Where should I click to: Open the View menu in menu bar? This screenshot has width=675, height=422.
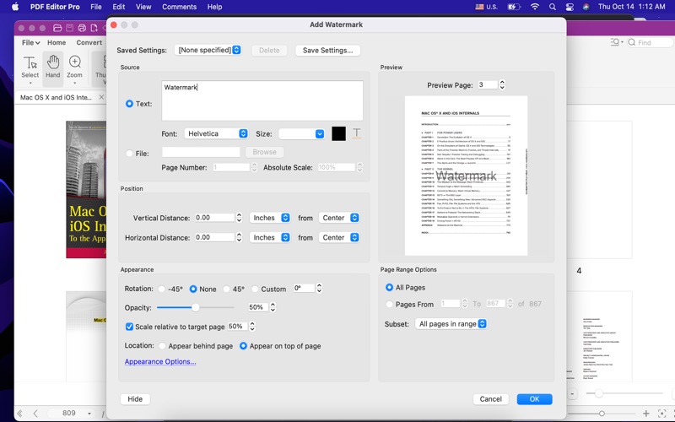pos(143,7)
